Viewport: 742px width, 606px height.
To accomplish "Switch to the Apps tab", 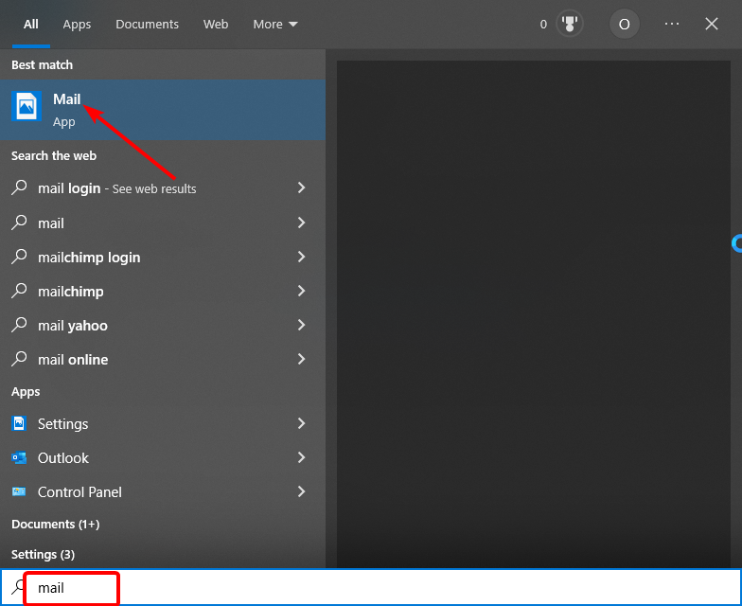I will click(77, 25).
